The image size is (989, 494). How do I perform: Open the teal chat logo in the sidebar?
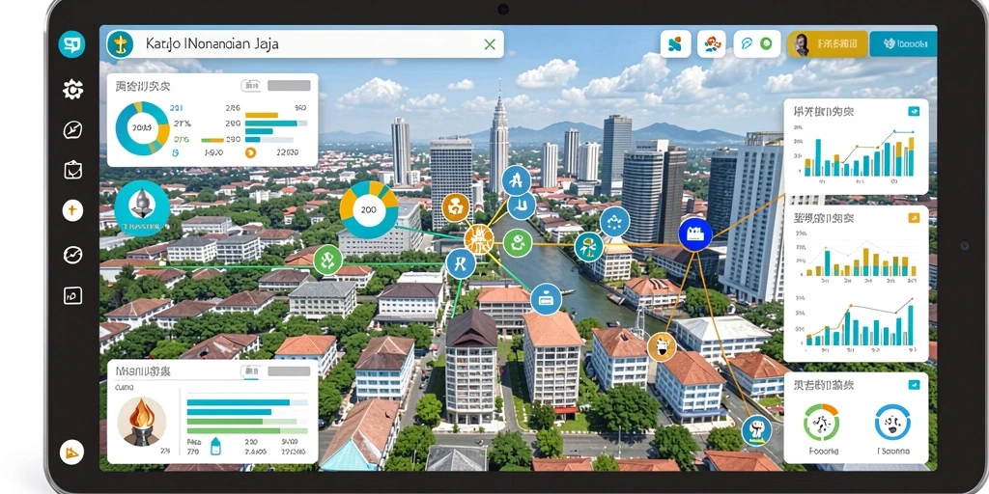point(71,44)
